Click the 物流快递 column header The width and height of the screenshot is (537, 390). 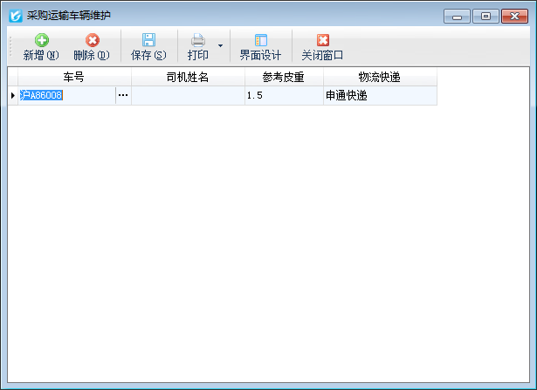pos(379,78)
